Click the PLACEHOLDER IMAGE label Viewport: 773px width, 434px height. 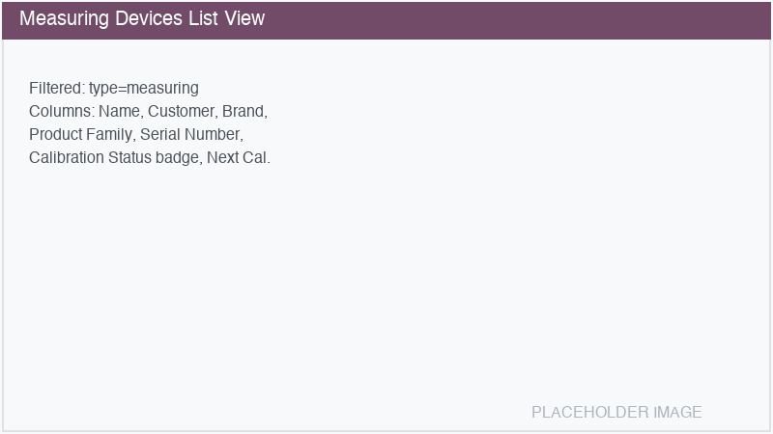(x=616, y=413)
